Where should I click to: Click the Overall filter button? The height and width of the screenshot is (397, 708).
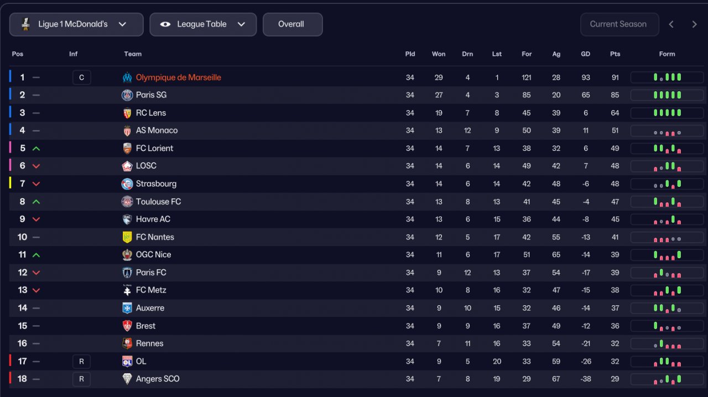point(292,24)
